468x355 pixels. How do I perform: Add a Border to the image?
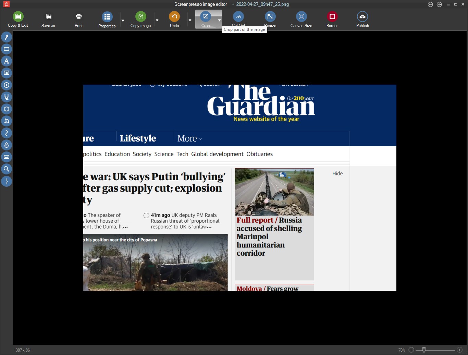tap(332, 19)
